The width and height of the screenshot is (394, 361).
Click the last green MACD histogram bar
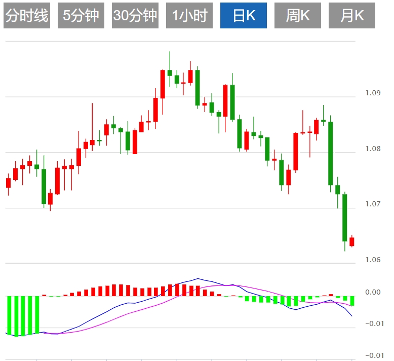(351, 301)
